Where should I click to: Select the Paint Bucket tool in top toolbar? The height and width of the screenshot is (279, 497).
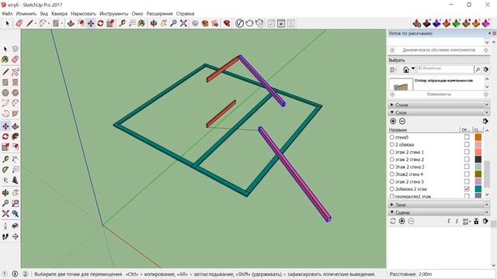(x=141, y=23)
